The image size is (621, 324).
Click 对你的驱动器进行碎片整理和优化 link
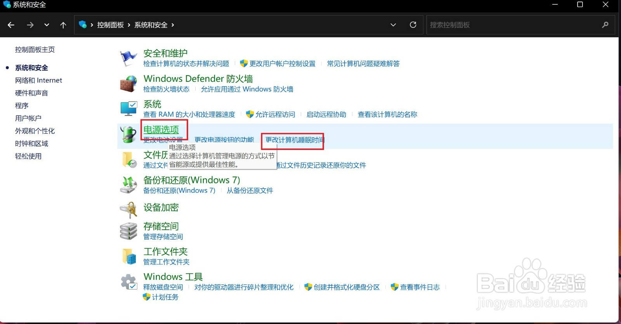(244, 287)
